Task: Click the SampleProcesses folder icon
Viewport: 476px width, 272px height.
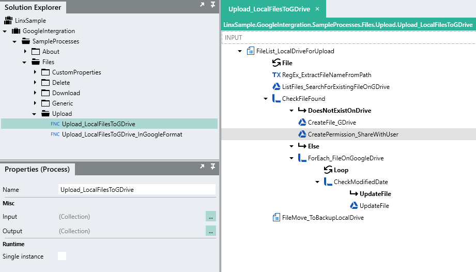Action: point(26,41)
